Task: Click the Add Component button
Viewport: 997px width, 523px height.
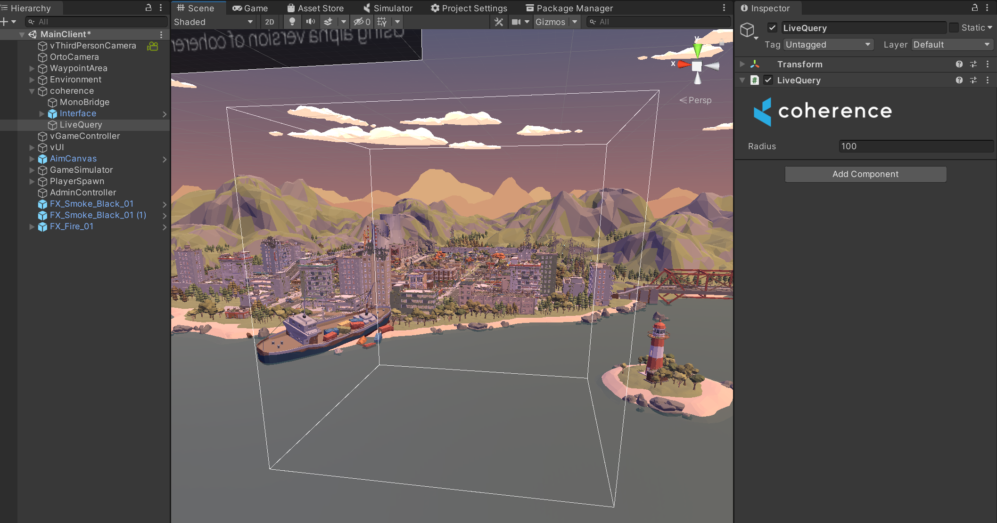Action: 865,174
